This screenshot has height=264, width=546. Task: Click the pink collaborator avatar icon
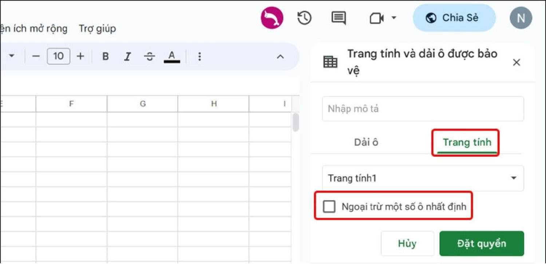pos(272,18)
